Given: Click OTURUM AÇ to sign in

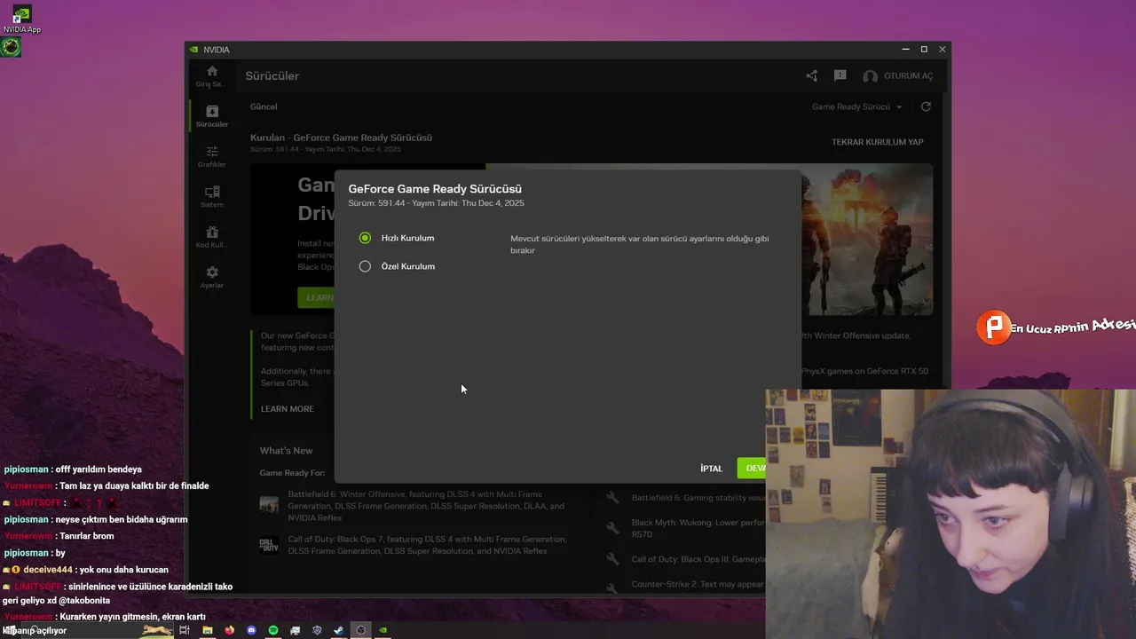Looking at the screenshot, I should point(898,76).
